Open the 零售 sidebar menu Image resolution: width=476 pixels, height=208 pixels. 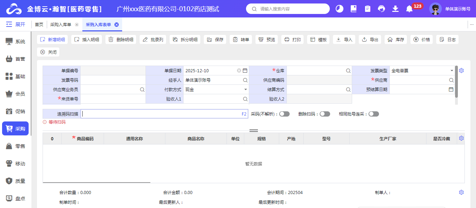(16, 146)
